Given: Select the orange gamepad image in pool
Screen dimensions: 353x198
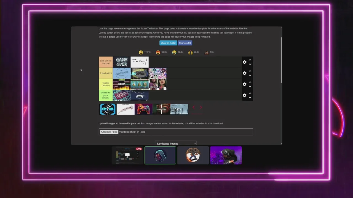Looking at the screenshot, I should click(x=143, y=109).
